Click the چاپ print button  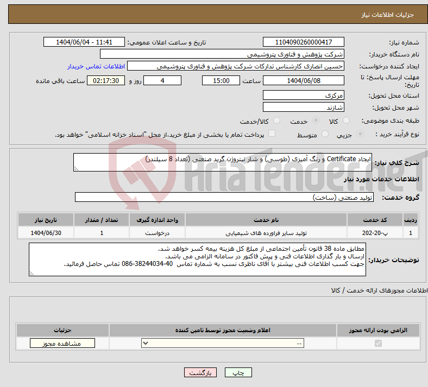[x=238, y=372]
